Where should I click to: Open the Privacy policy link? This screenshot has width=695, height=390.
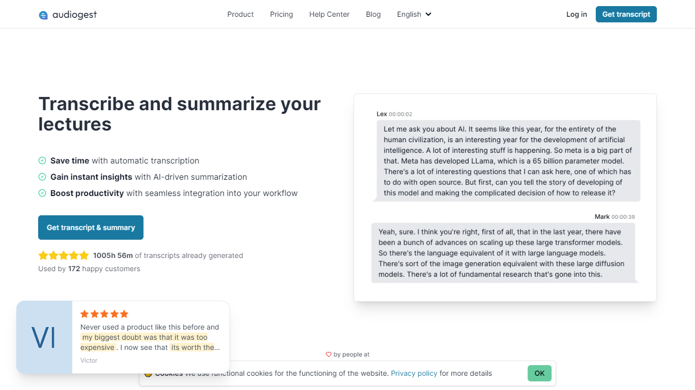414,373
